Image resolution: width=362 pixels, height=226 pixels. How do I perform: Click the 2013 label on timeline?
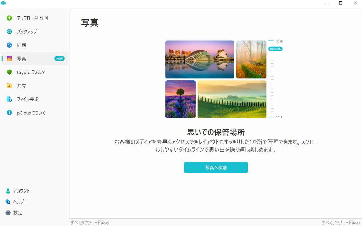coord(279,117)
